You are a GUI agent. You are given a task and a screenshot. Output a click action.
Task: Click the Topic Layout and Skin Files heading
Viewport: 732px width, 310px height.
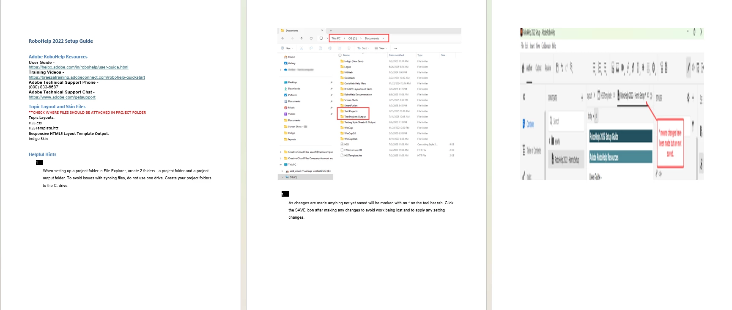[x=57, y=107]
